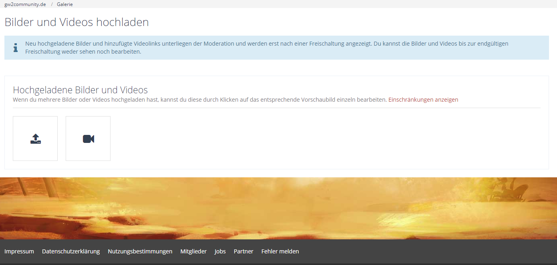Visit the Partner footer link
557x265 pixels.
tap(243, 251)
